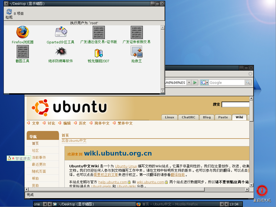Click the lock icon on the 智能拼音 input bar
276x207 pixels.
click(x=13, y=158)
